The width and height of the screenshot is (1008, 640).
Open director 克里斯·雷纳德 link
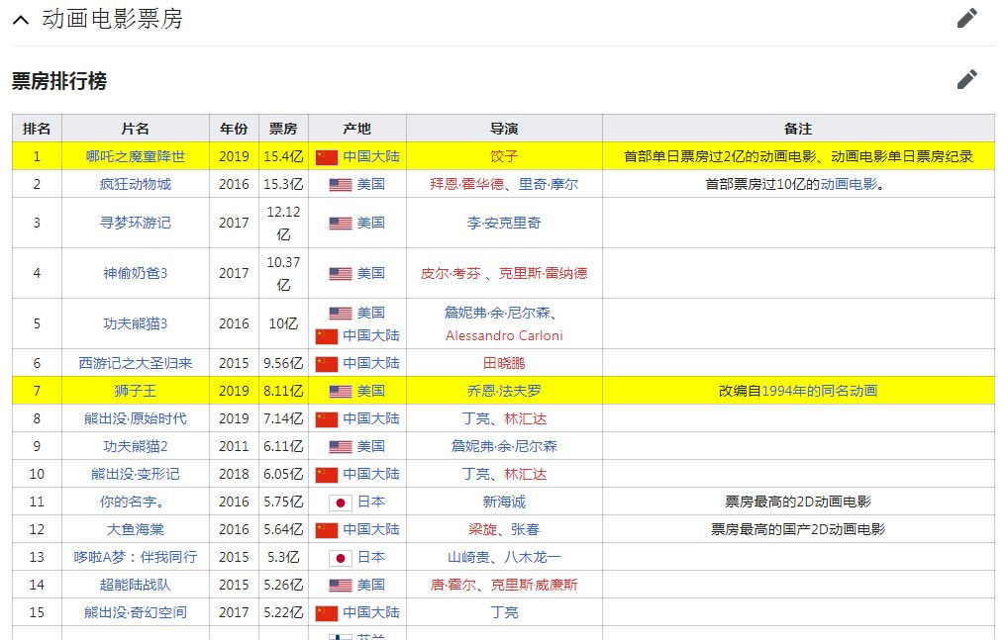coord(544,273)
